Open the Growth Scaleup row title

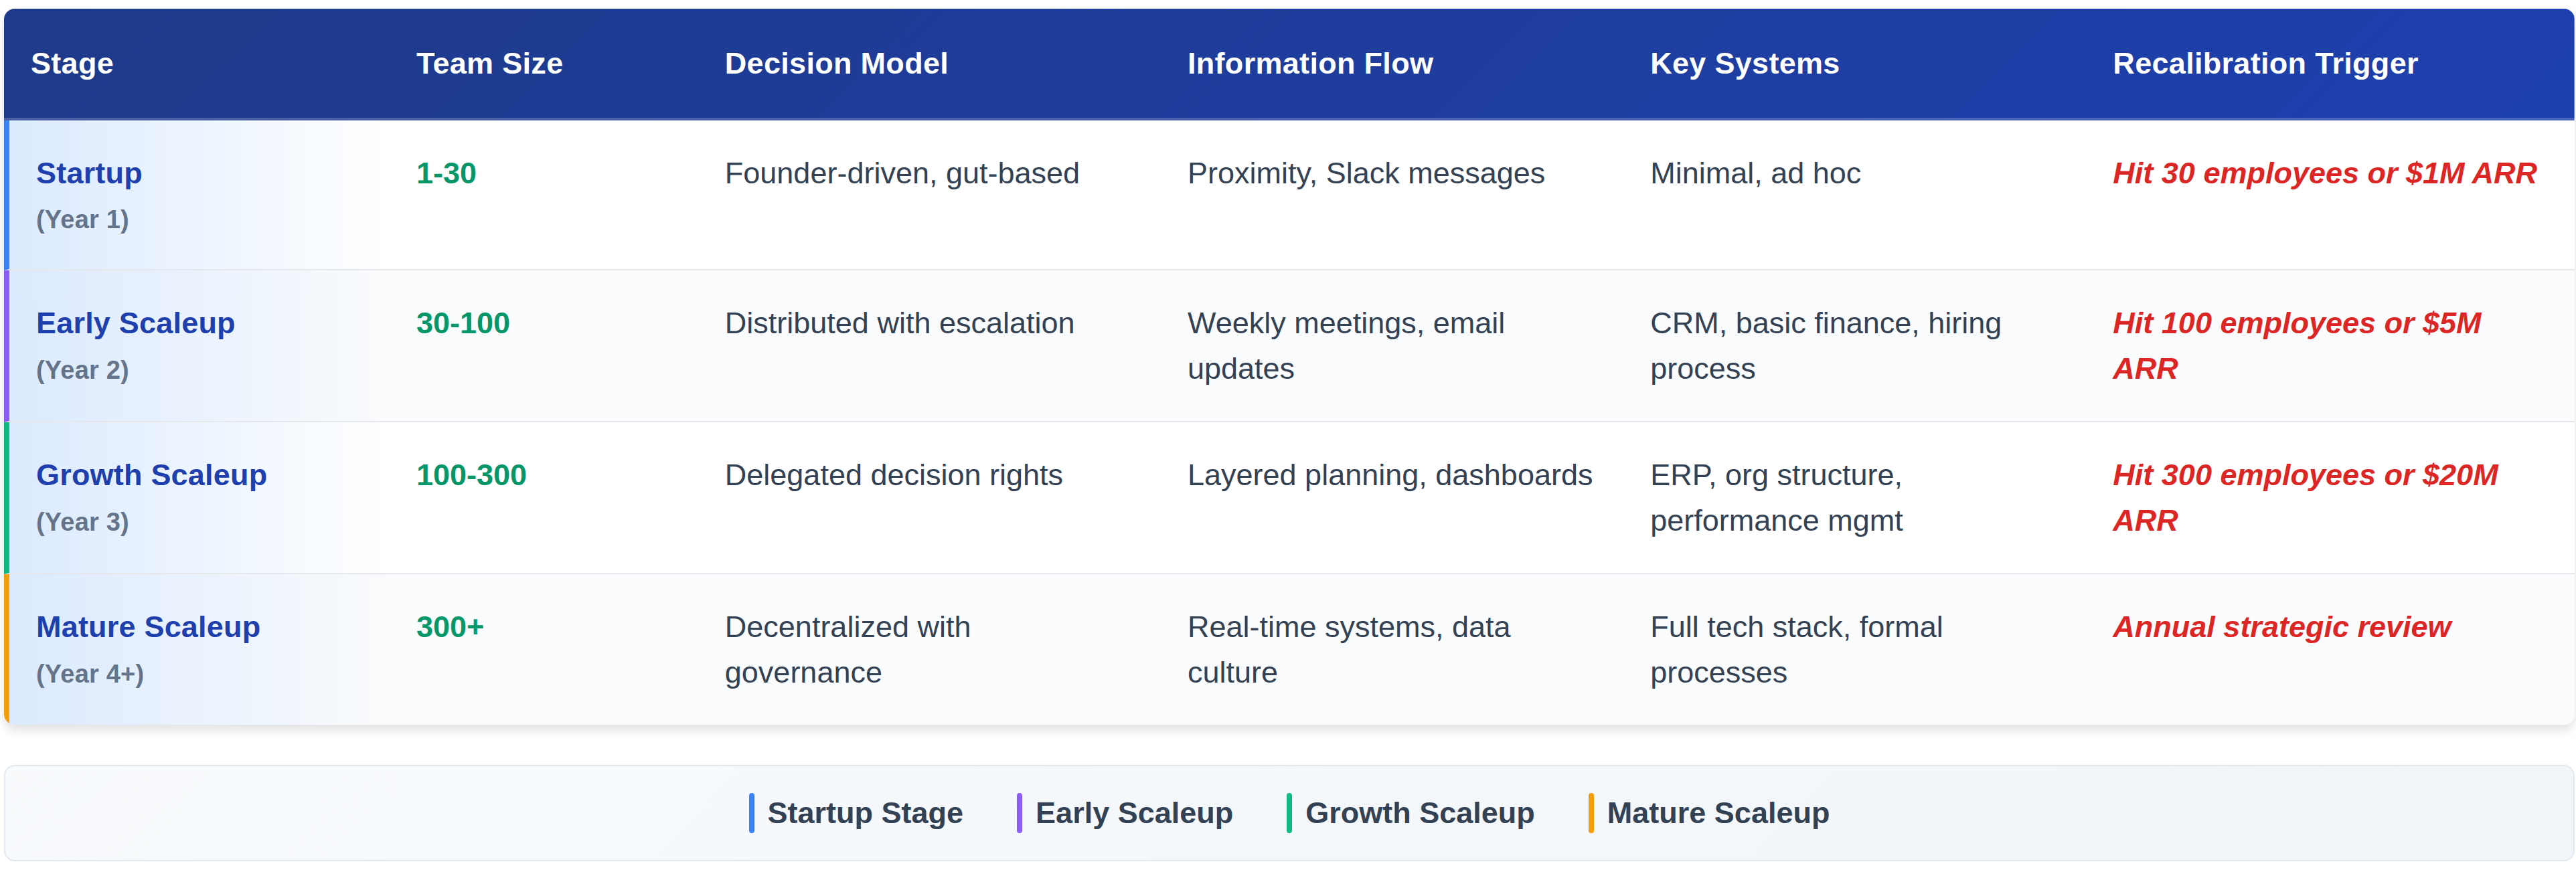151,476
